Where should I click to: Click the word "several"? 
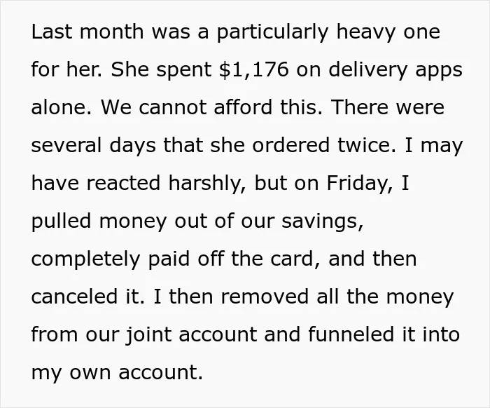pos(66,145)
